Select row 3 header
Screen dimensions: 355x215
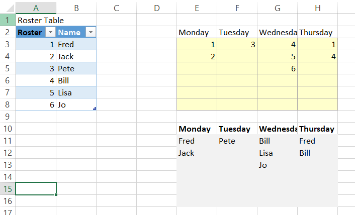point(8,44)
